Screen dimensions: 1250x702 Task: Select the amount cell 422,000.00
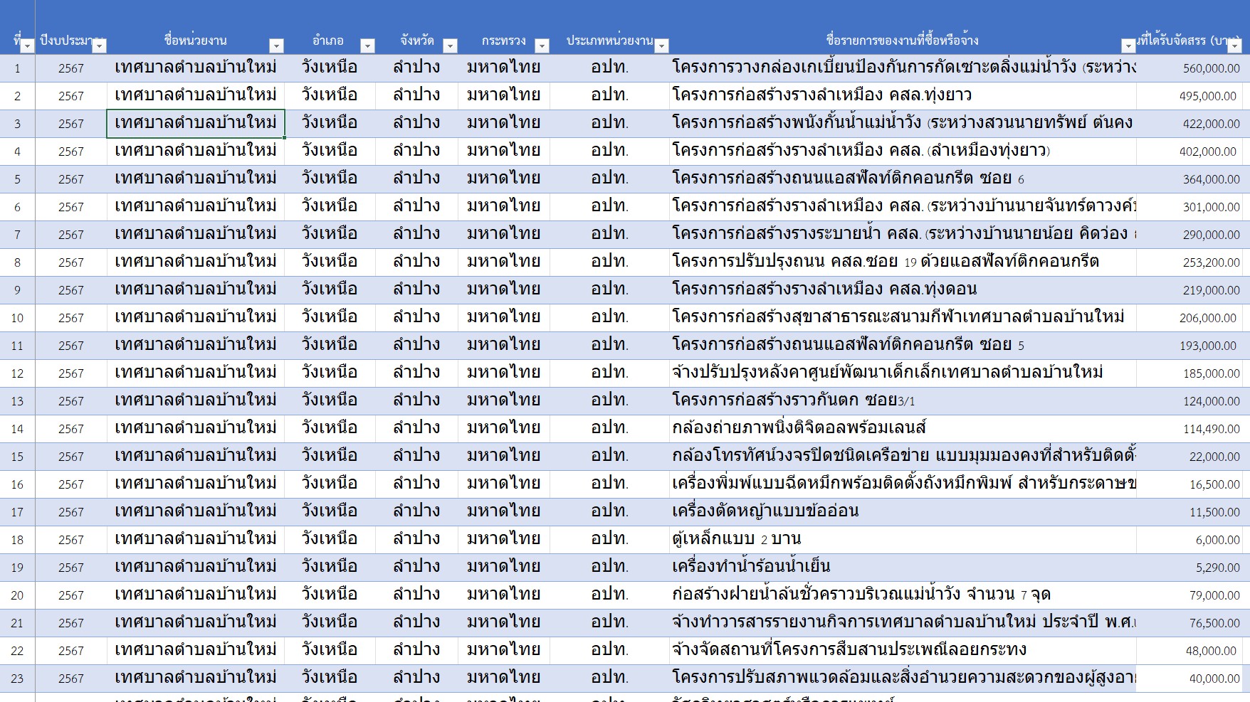pos(1189,124)
